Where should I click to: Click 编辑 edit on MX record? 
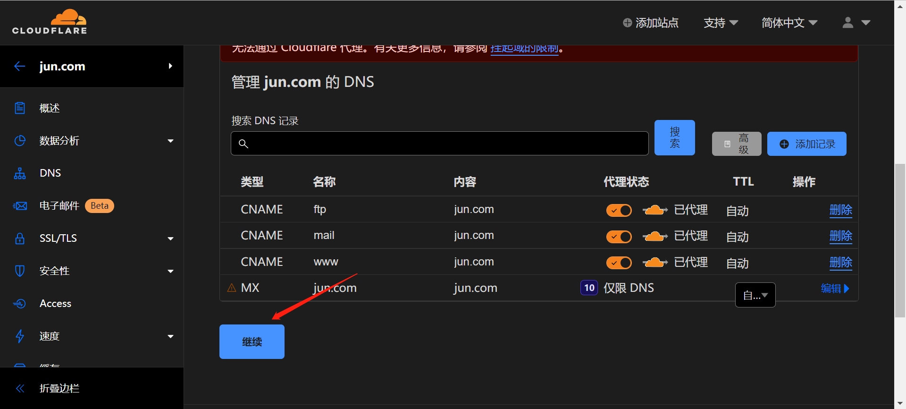[x=835, y=288]
